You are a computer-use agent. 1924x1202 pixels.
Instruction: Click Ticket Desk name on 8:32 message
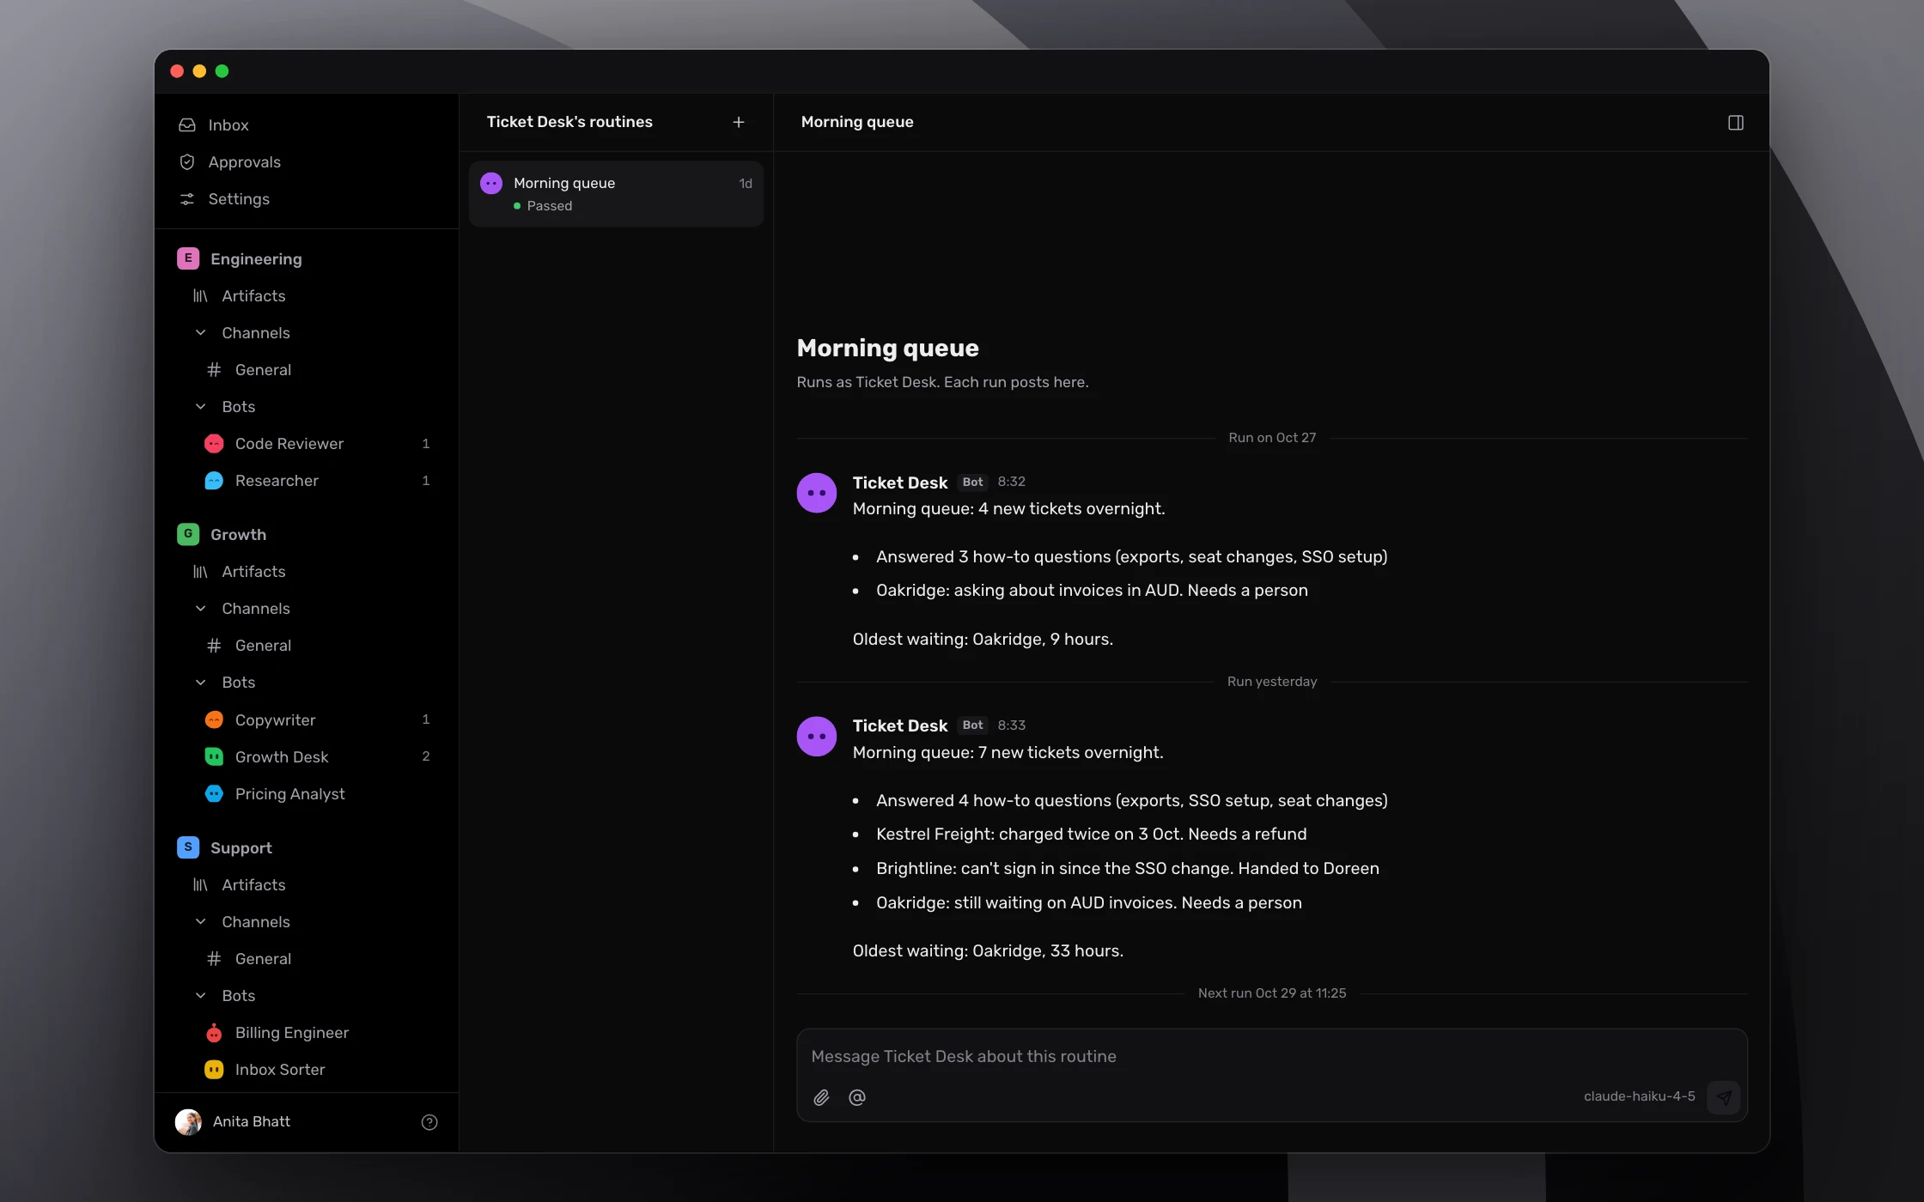pyautogui.click(x=899, y=483)
